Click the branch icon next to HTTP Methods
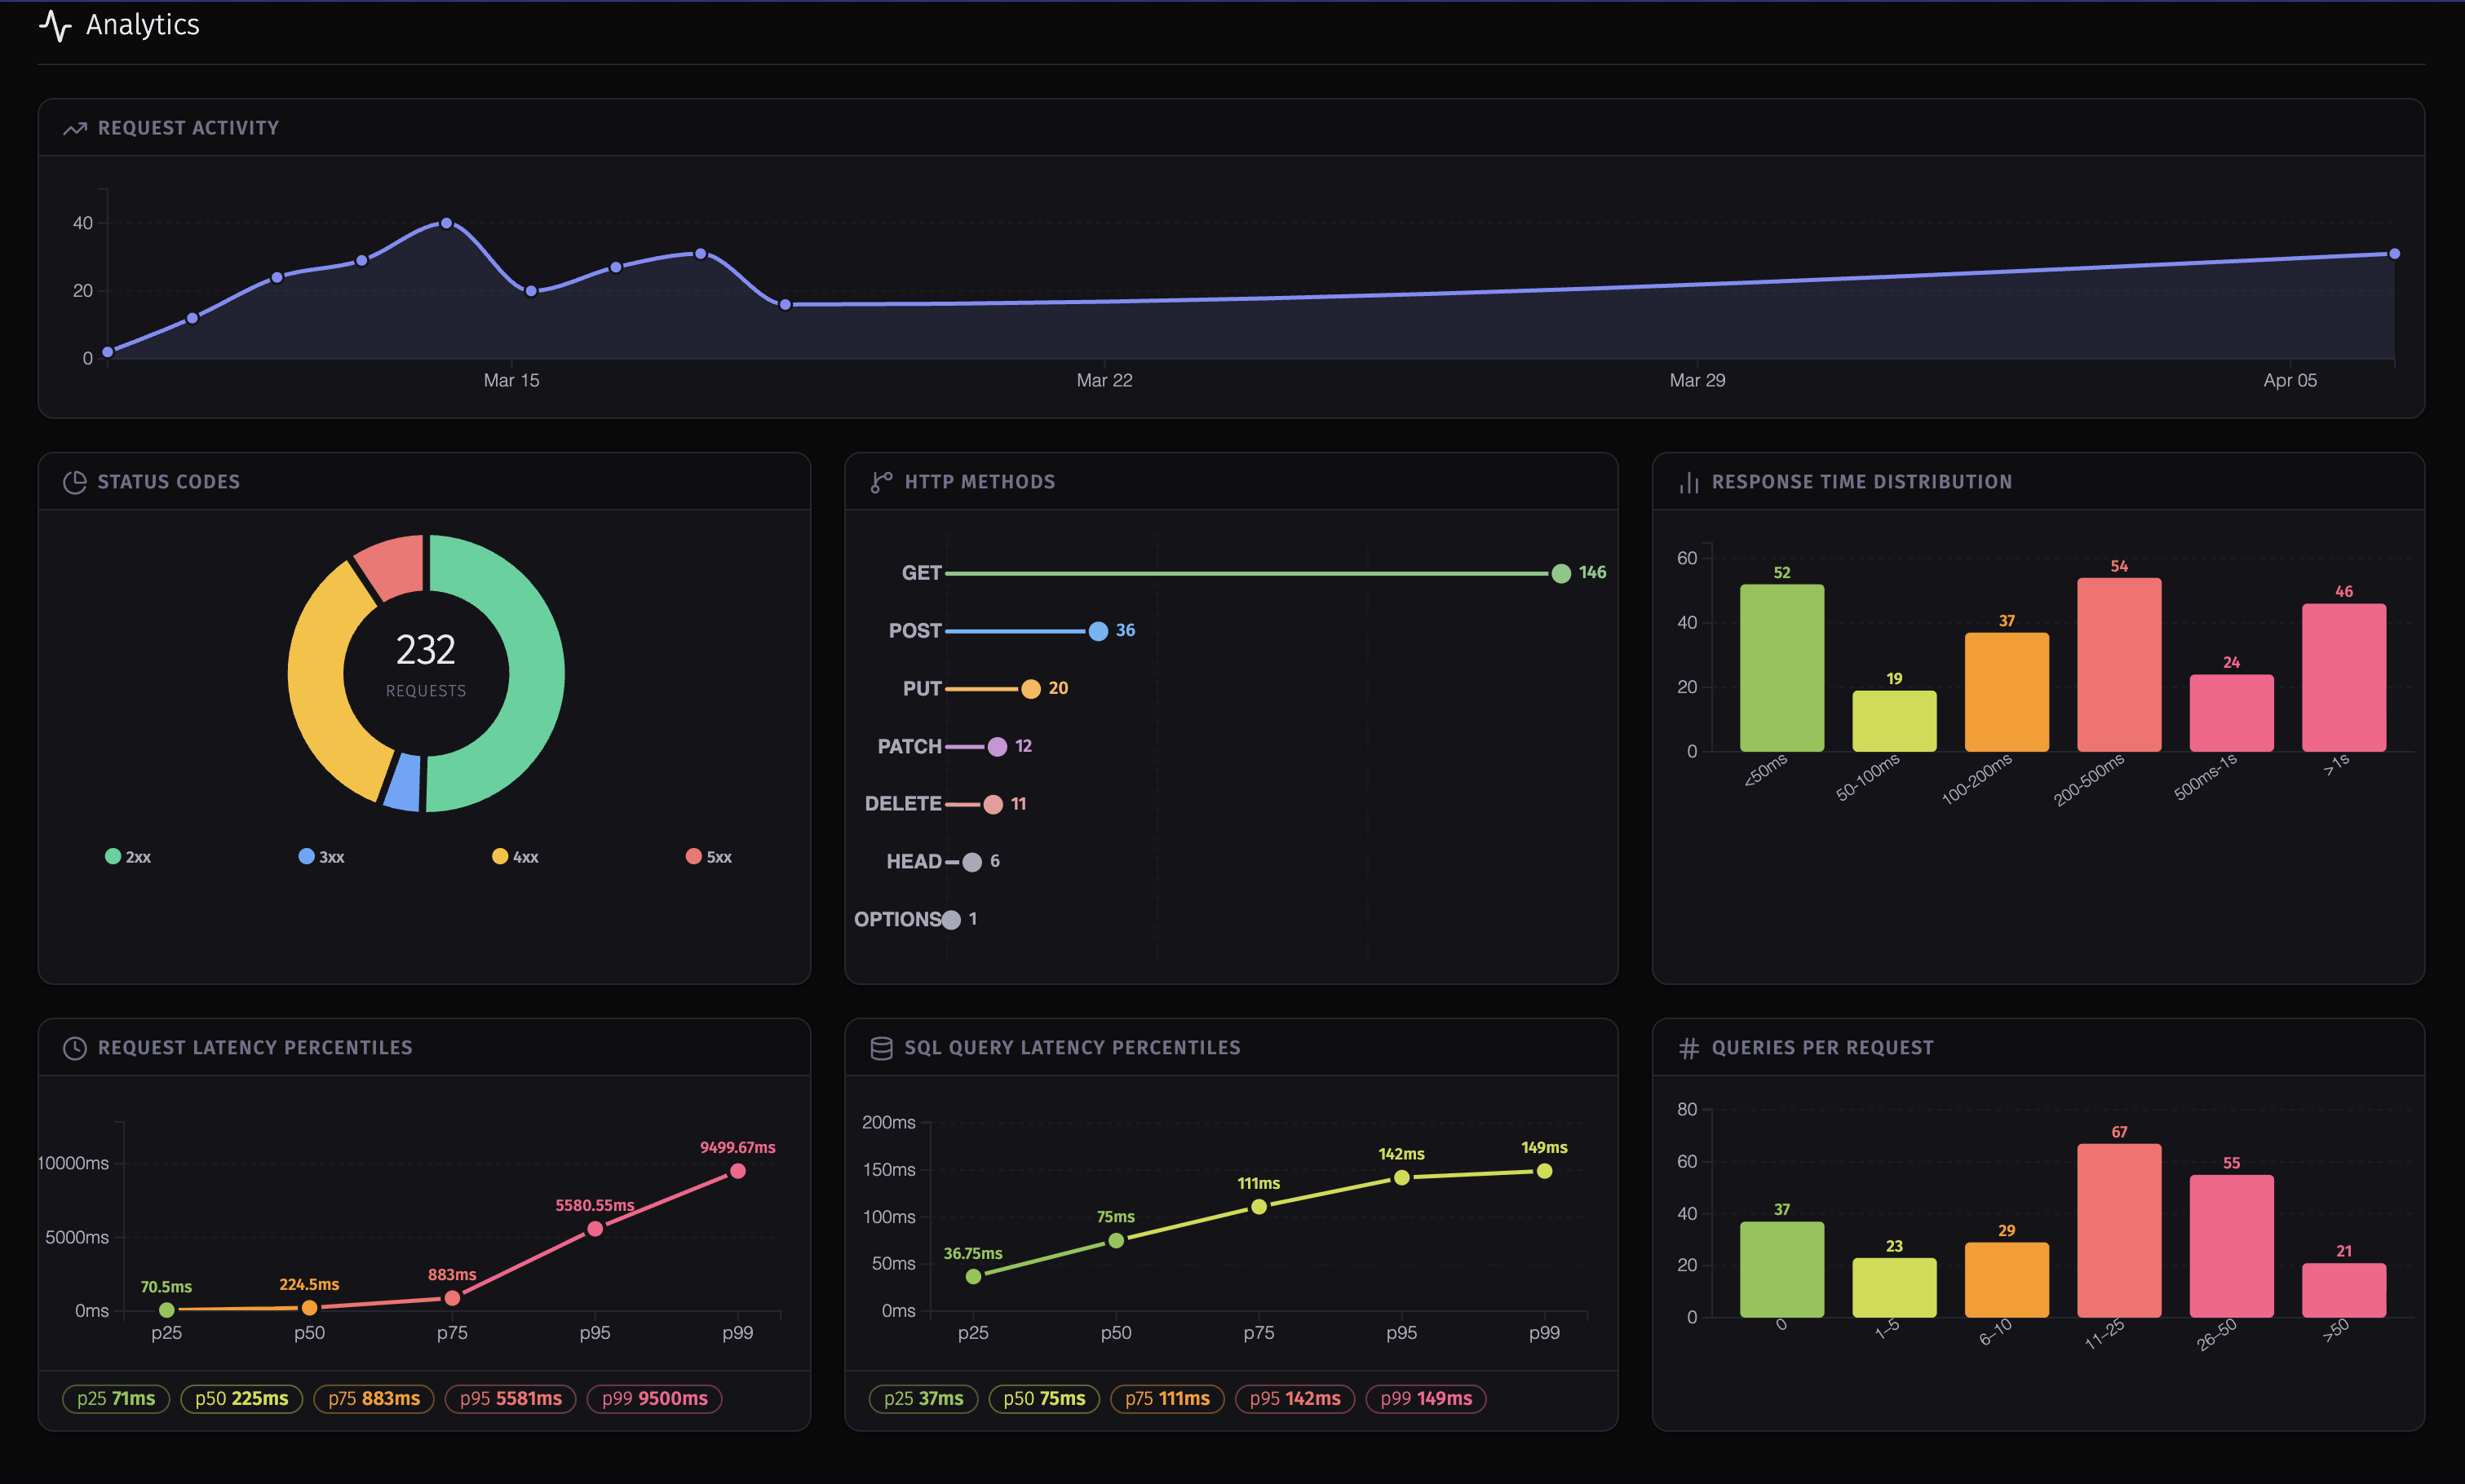The image size is (2465, 1484). click(883, 481)
